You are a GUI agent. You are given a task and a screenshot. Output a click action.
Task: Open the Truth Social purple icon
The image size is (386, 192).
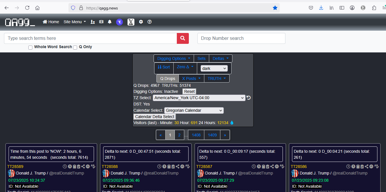click(119, 22)
